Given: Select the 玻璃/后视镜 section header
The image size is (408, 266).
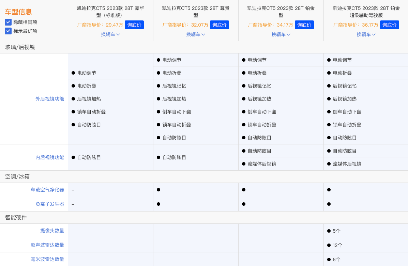Looking at the screenshot, I should tap(20, 47).
